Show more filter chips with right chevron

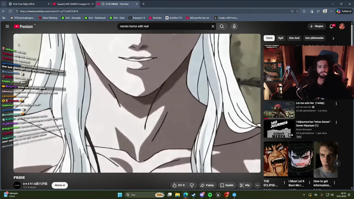pyautogui.click(x=333, y=38)
